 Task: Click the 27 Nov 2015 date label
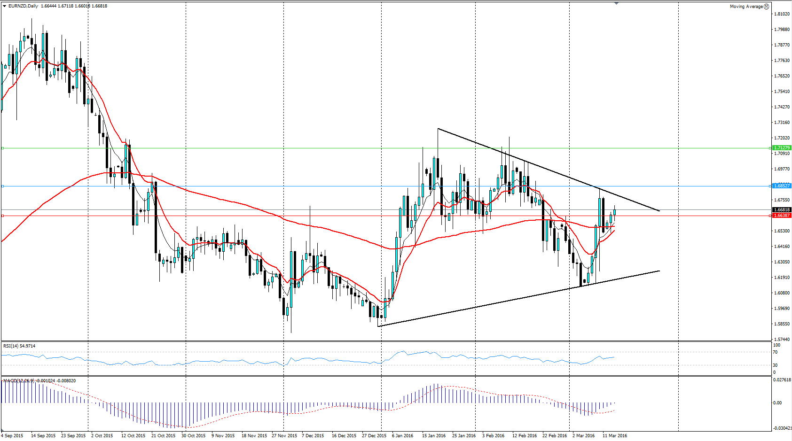pyautogui.click(x=284, y=436)
